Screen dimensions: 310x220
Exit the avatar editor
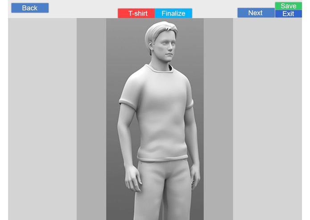click(289, 14)
